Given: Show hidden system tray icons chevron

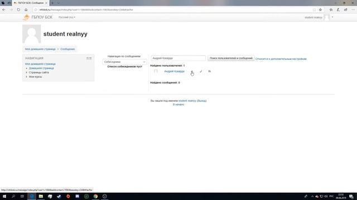Looking at the screenshot, I should point(312,196).
